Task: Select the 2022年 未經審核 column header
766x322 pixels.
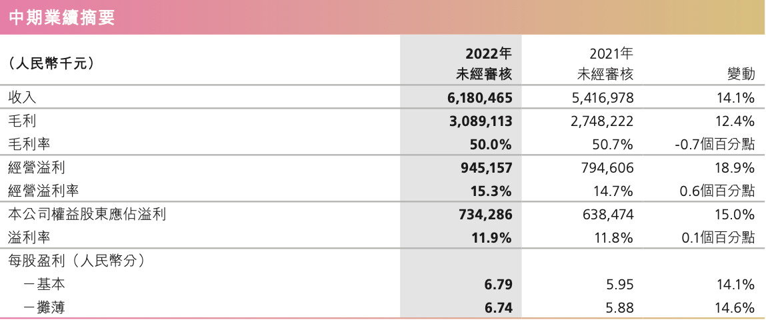Action: pyautogui.click(x=484, y=63)
